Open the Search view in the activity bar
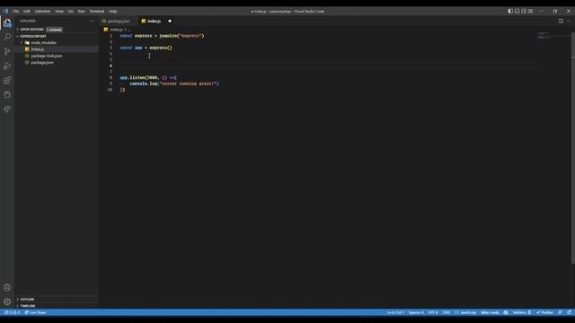The image size is (575, 323). (x=7, y=37)
